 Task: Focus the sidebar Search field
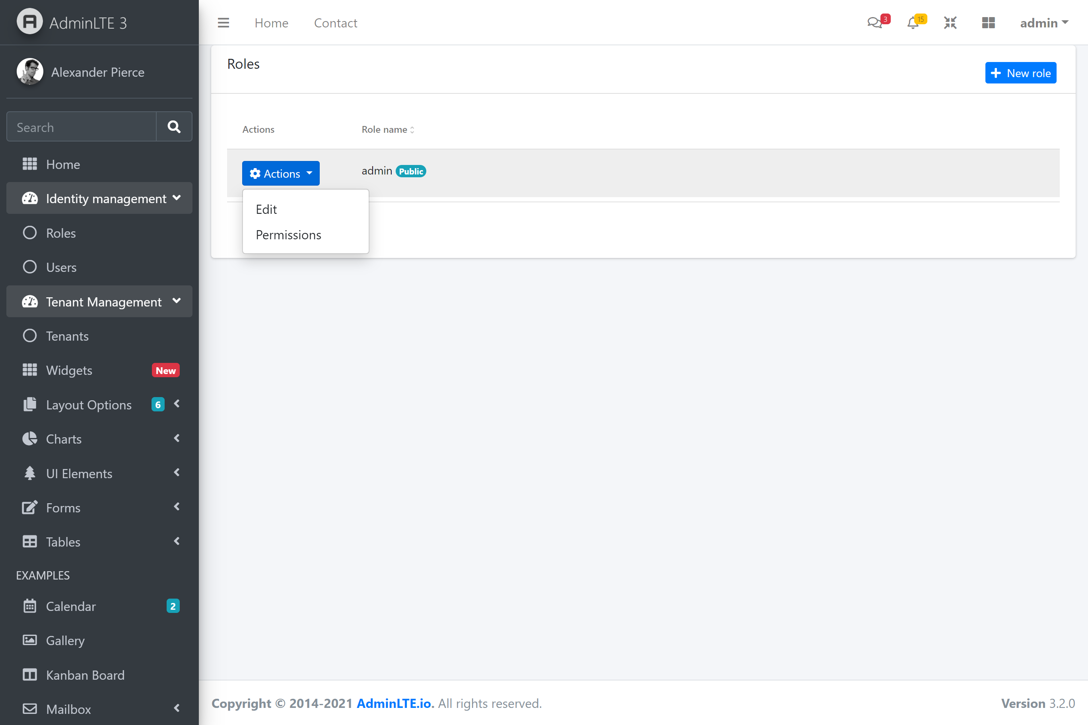(x=82, y=127)
